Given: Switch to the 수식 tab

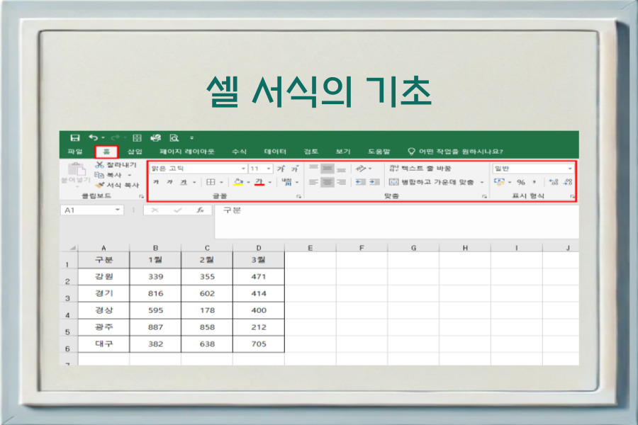Looking at the screenshot, I should (x=240, y=152).
